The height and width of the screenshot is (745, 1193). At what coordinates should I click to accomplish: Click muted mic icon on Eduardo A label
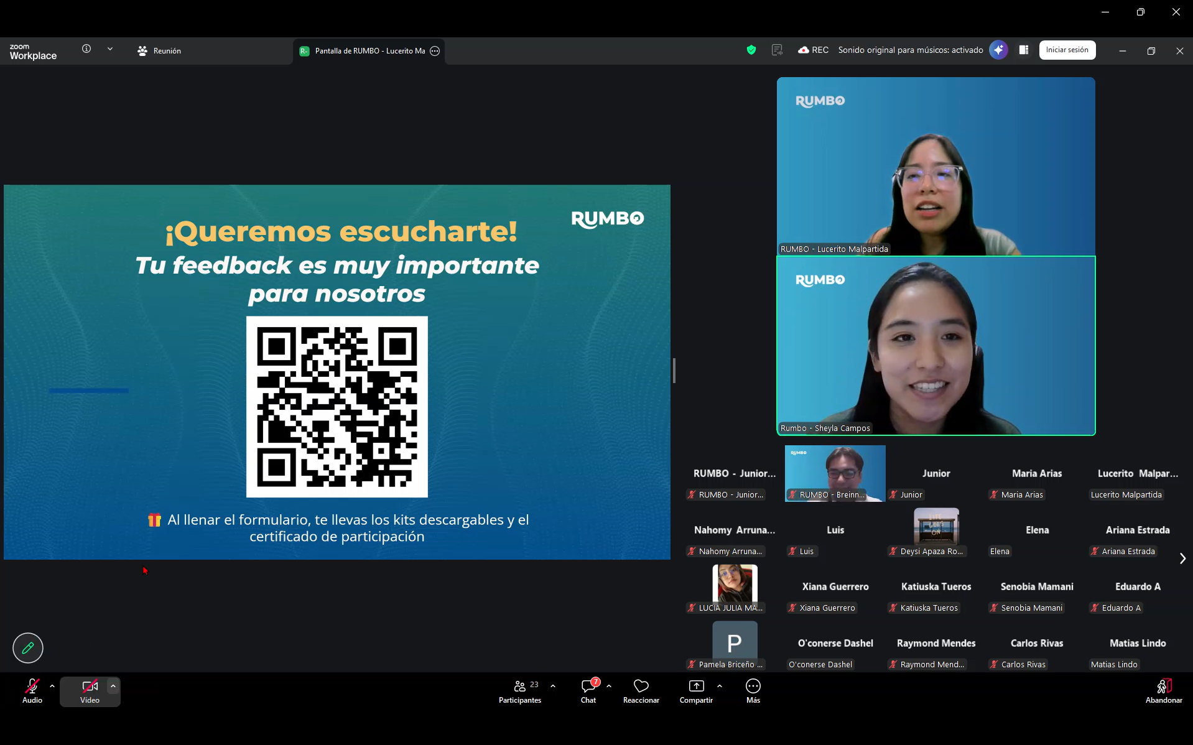point(1095,608)
